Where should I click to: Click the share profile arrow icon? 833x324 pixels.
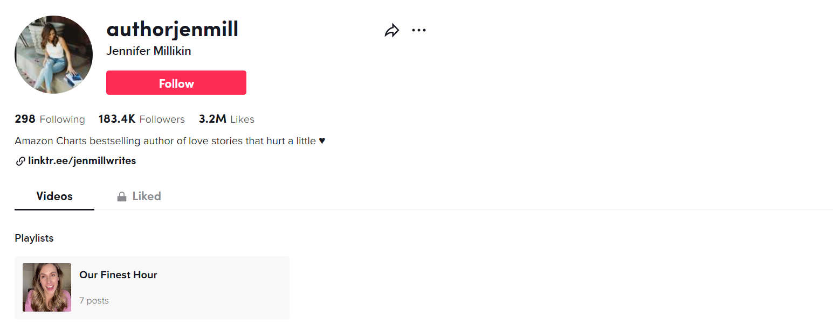tap(392, 31)
